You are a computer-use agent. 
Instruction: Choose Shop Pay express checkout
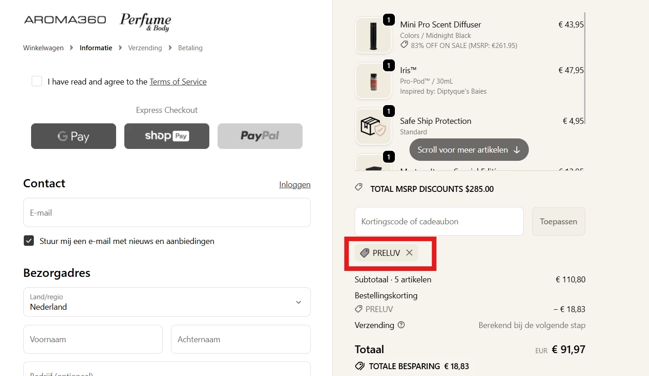tap(167, 136)
